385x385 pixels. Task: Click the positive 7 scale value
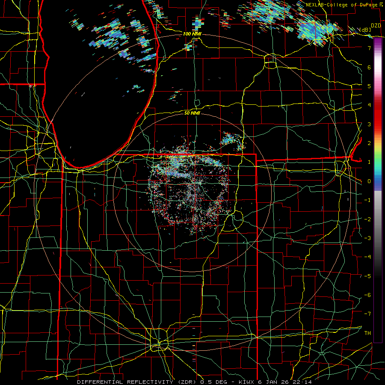pos(369,48)
